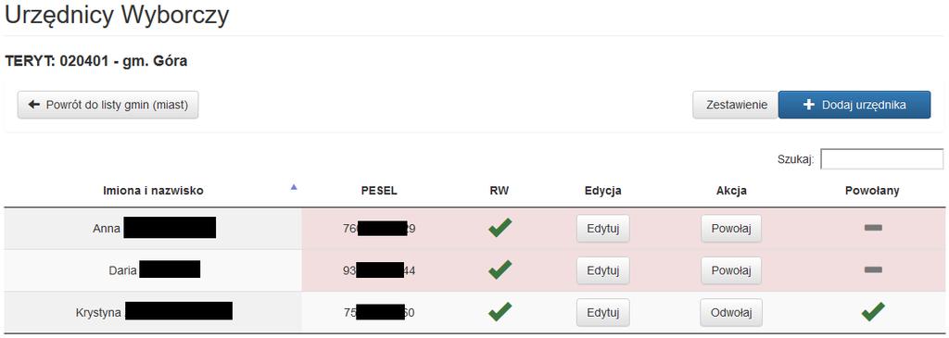949x338 pixels.
Task: Appoint Daria using the Powołaj button
Action: [731, 270]
